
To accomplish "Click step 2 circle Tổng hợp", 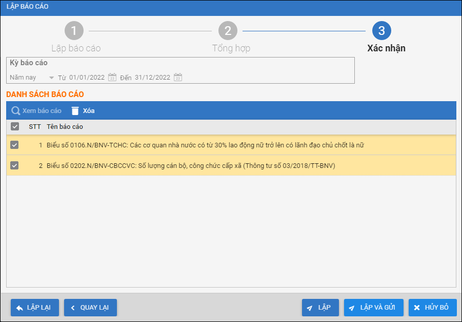I will tap(228, 31).
